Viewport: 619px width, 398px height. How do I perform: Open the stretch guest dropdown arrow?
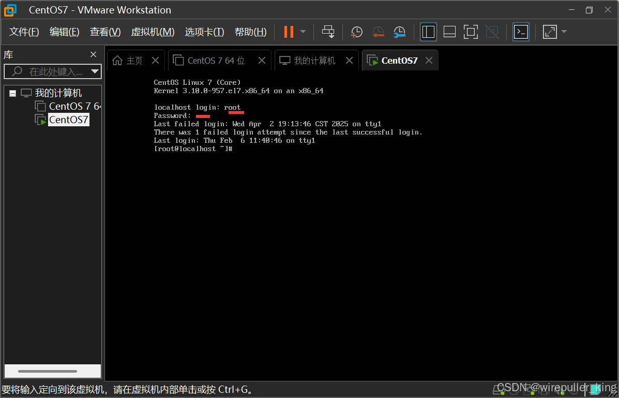(564, 32)
